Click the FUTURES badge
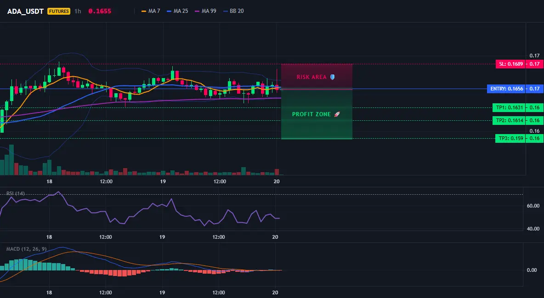 click(59, 11)
